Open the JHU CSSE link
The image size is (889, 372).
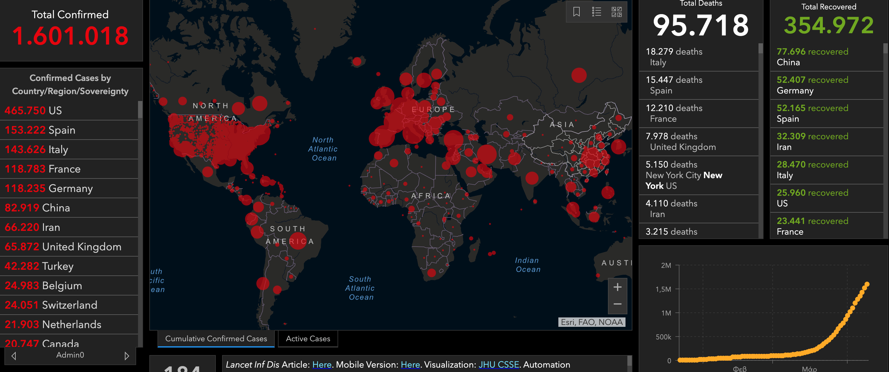click(498, 364)
